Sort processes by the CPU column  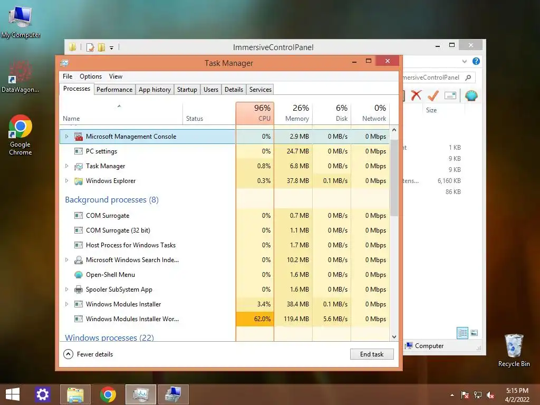click(x=255, y=113)
